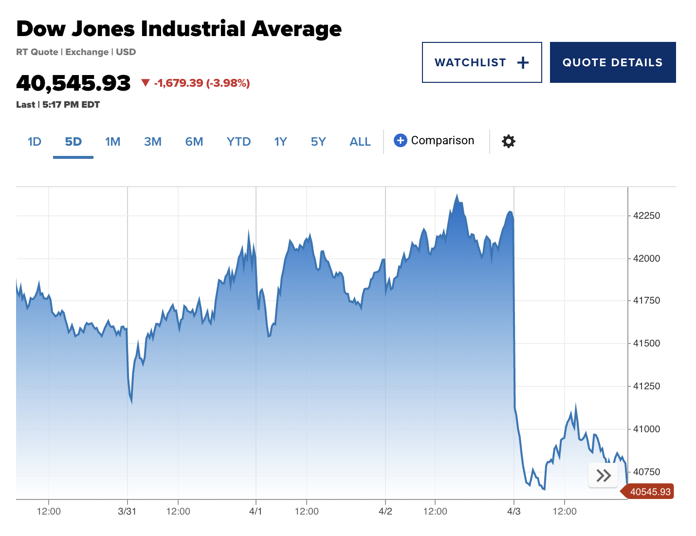
Task: Show the 6M chart range
Action: (194, 142)
